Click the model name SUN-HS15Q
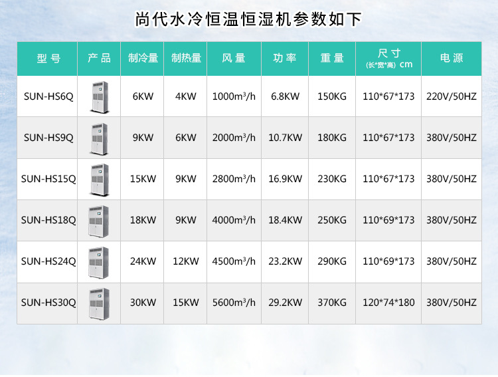Viewport: 498px width, 377px height. point(48,179)
